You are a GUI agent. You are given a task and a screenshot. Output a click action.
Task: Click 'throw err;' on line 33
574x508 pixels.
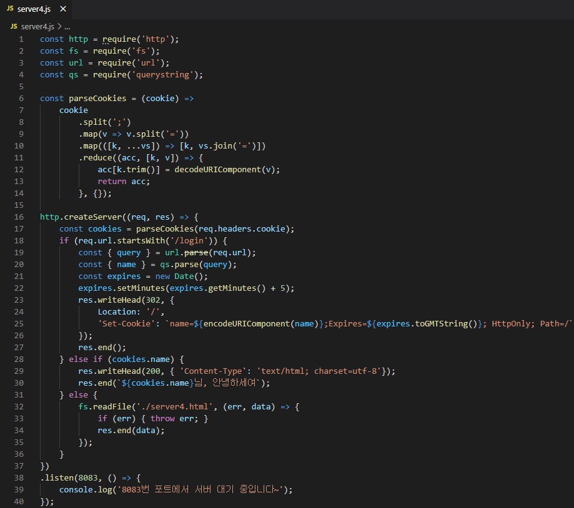click(174, 418)
